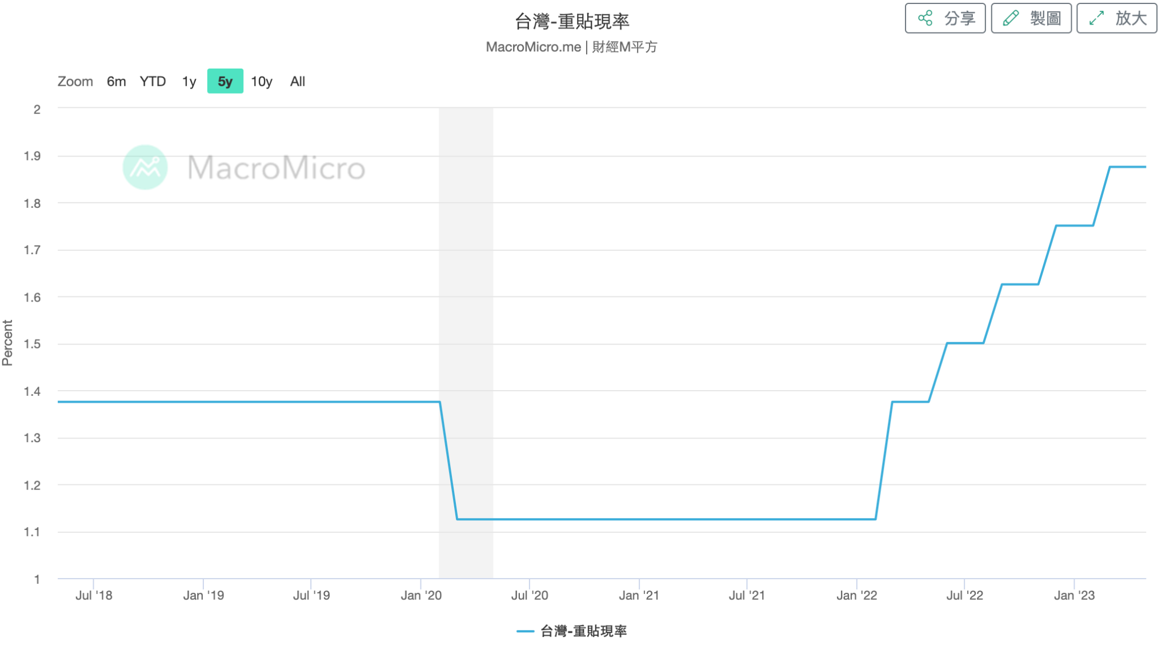Screen dimensions: 1170x650
Task: Select the 10y zoom range
Action: tap(262, 81)
